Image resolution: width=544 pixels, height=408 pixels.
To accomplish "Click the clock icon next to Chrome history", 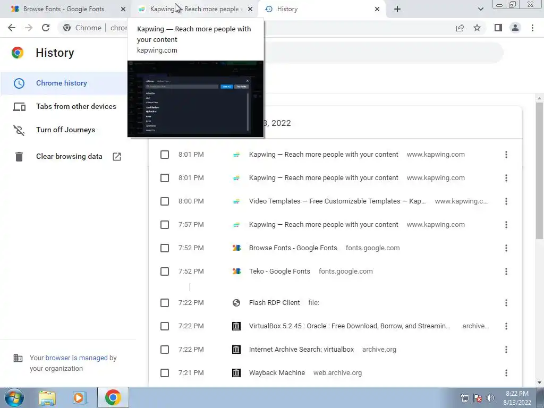I will point(19,83).
